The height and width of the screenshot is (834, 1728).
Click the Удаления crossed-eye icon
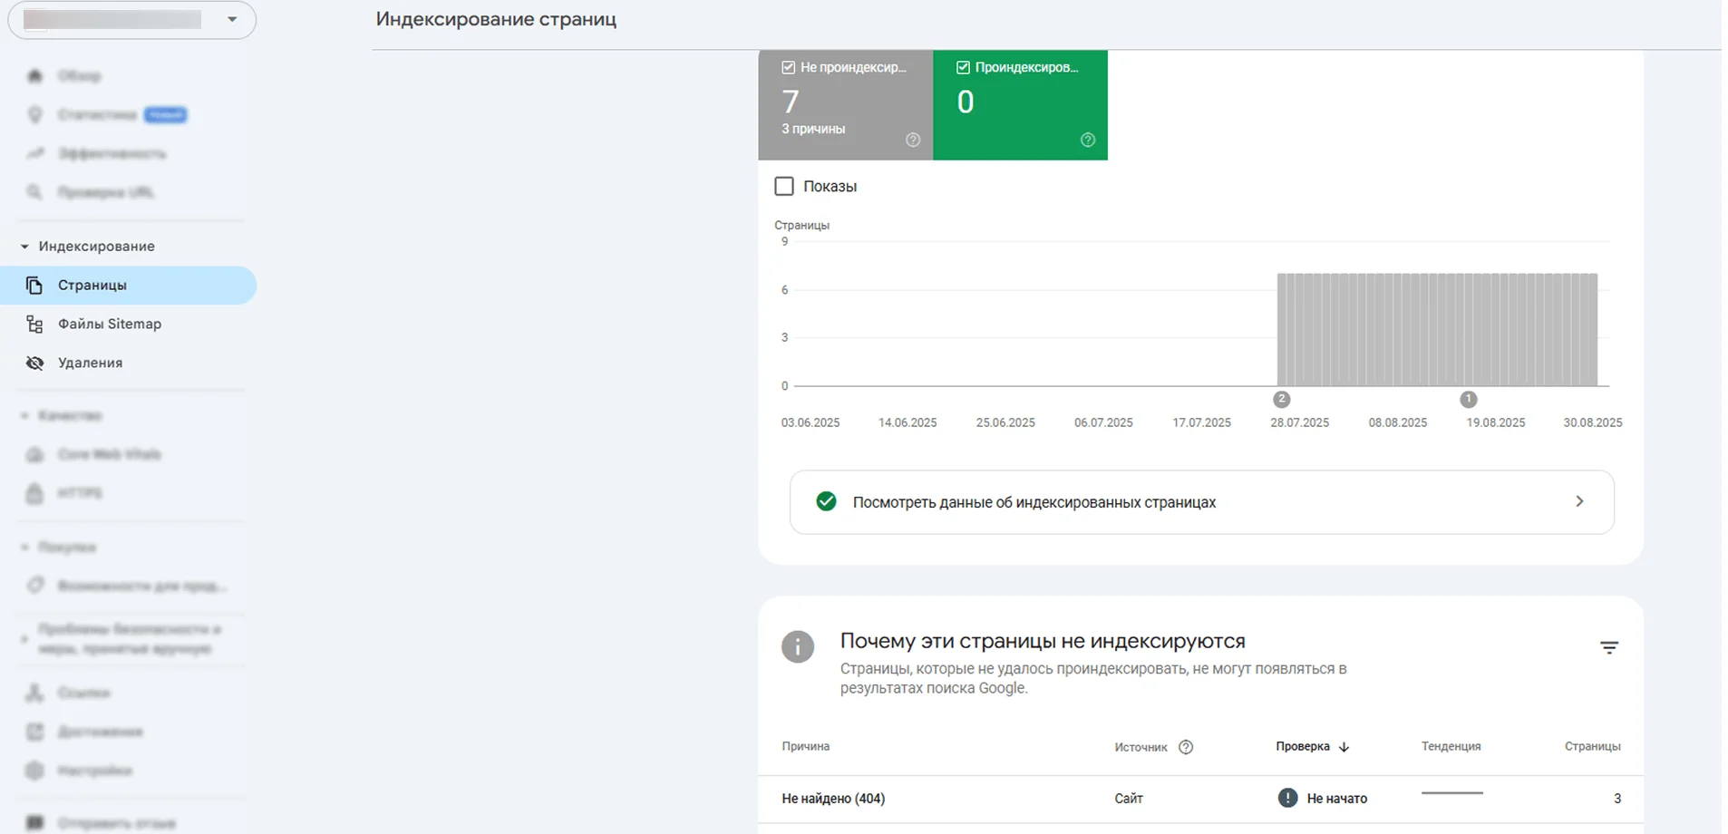pos(34,364)
